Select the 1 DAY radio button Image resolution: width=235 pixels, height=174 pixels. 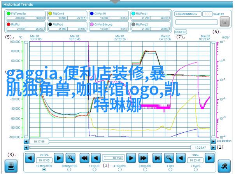pyautogui.click(x=170, y=169)
